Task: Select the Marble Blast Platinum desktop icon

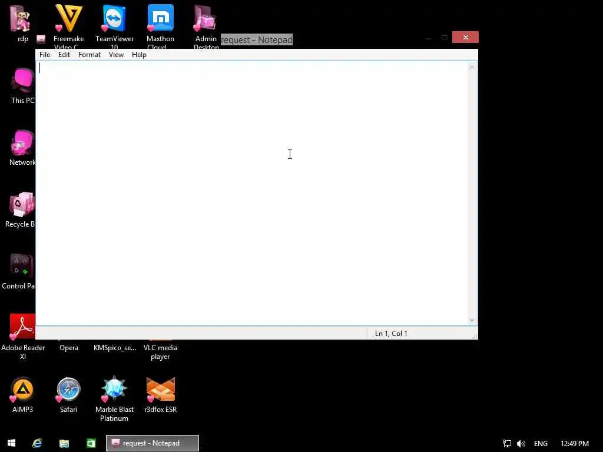Action: point(114,398)
